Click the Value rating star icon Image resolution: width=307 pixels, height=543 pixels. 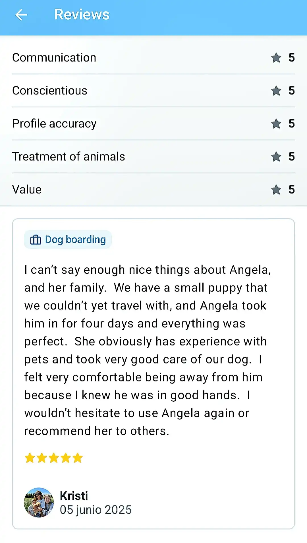(276, 190)
